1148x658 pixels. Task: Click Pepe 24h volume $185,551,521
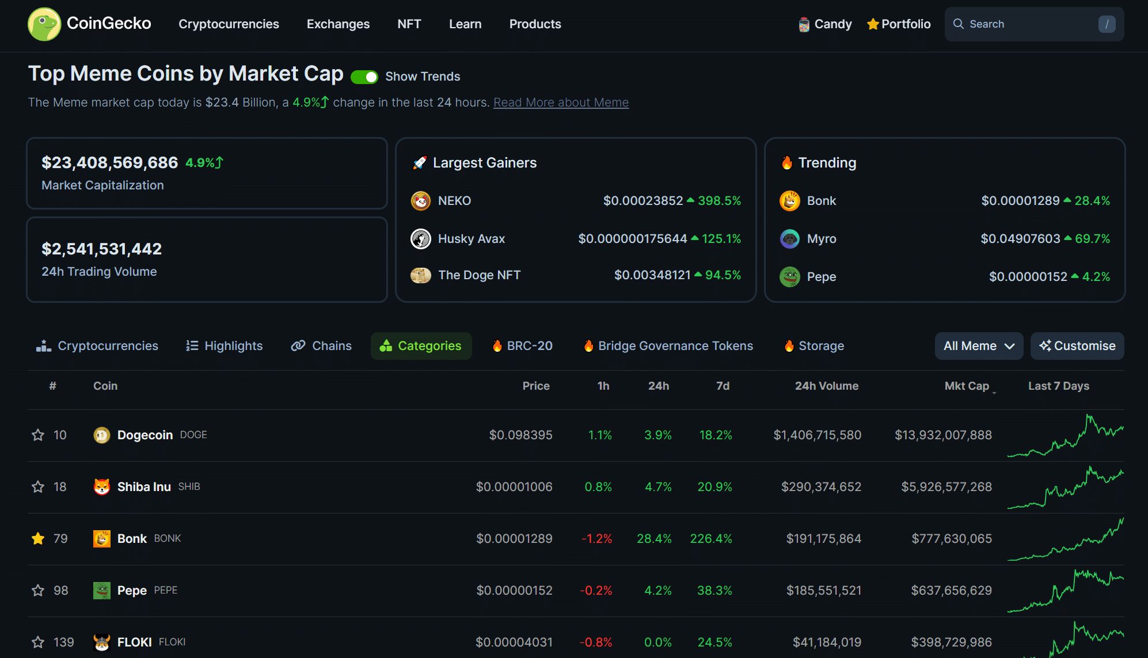(x=824, y=591)
